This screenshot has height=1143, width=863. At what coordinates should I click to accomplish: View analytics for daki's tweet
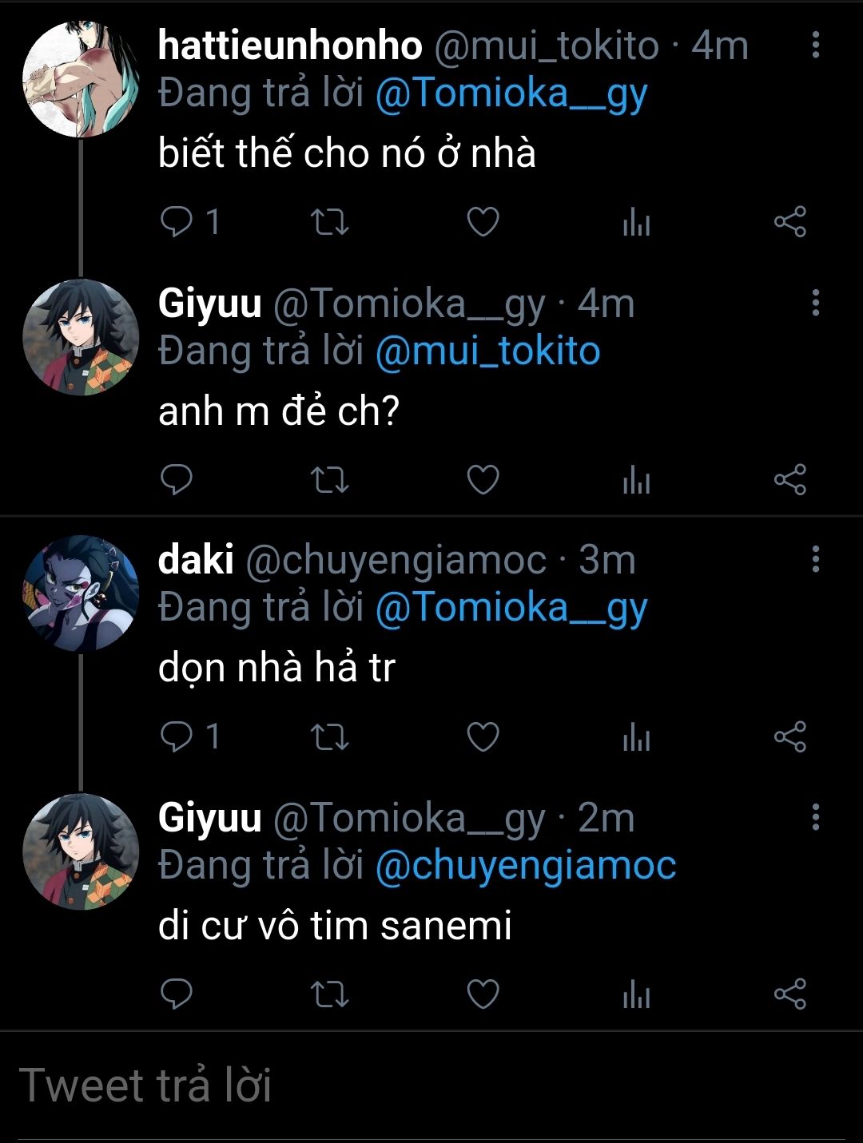tap(636, 737)
